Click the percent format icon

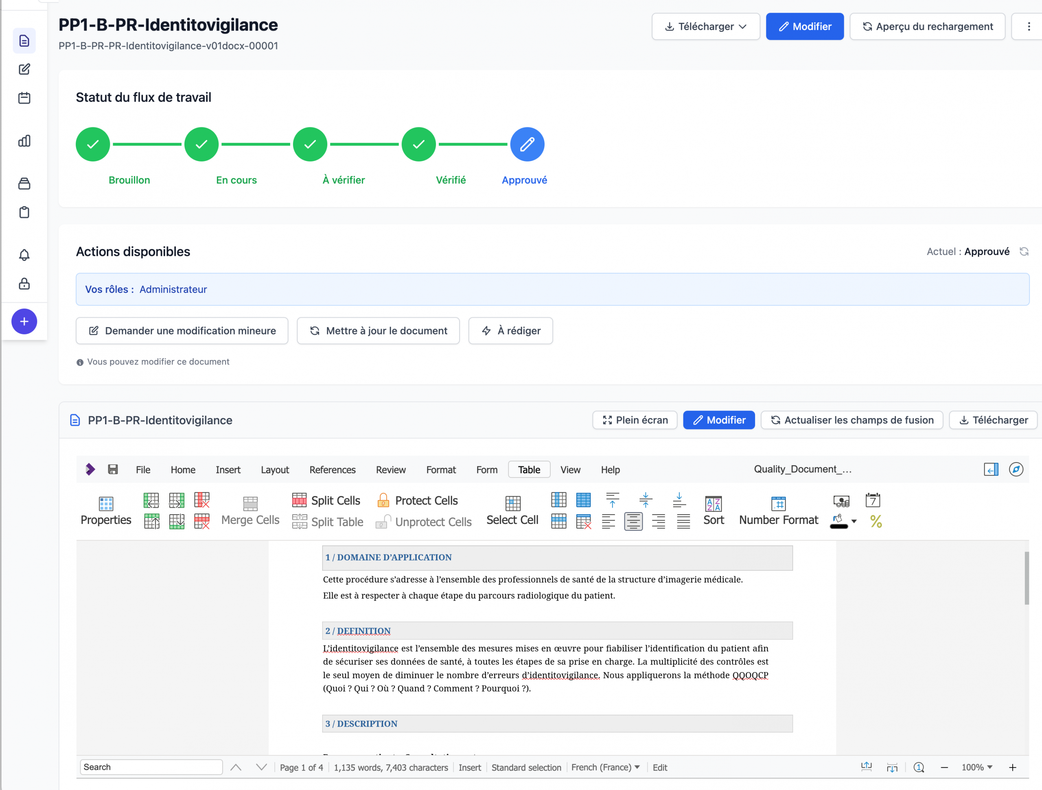876,522
